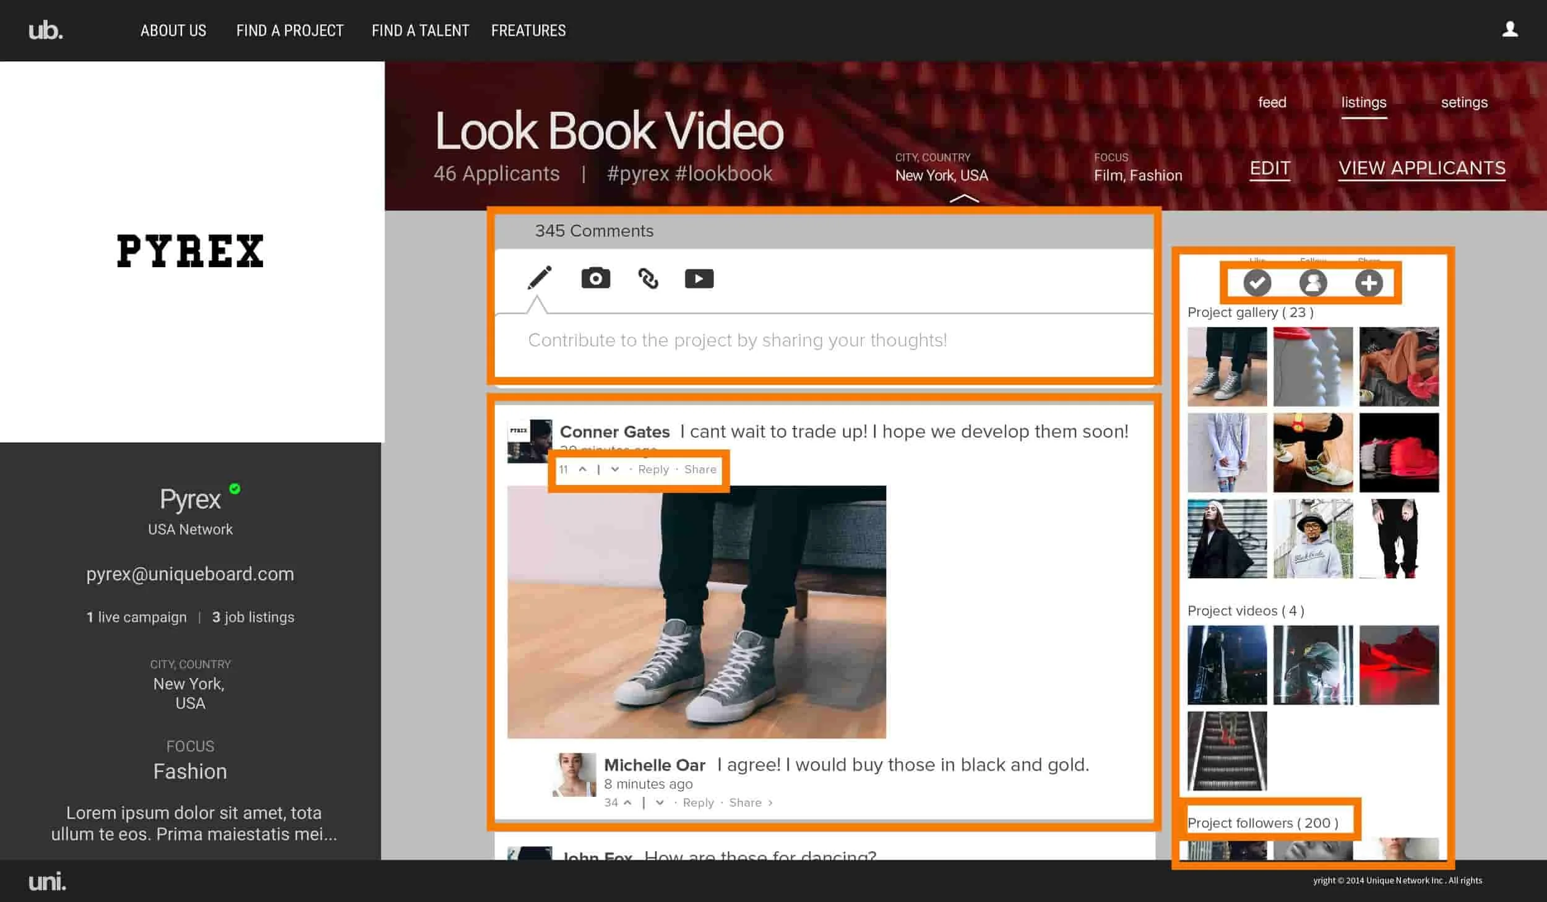Click the checkmark Like icon
The image size is (1547, 902).
[1257, 283]
